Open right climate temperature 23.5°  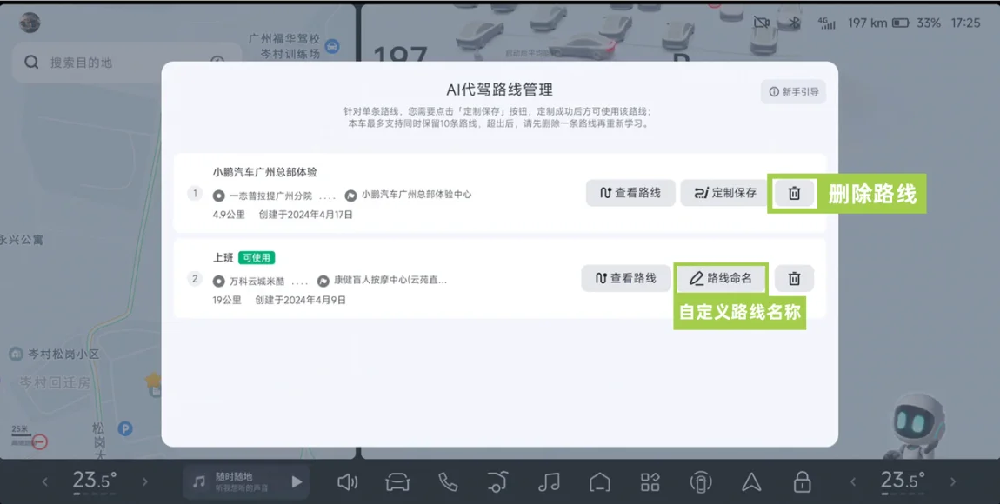[903, 481]
